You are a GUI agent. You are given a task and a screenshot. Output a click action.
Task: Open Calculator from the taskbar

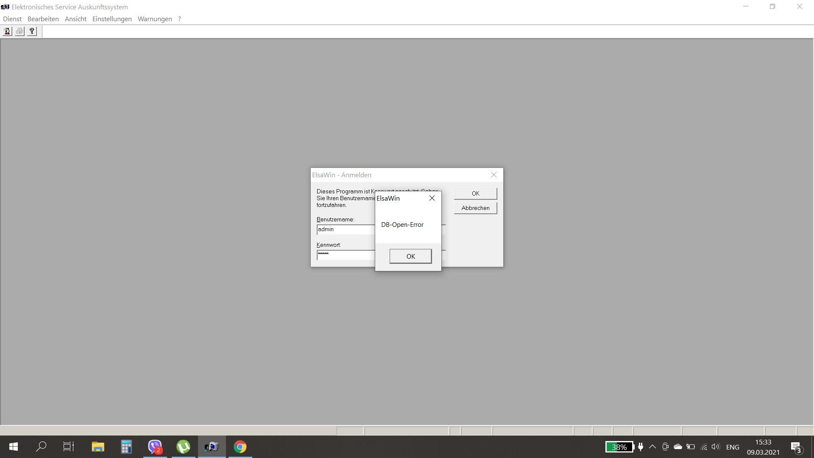click(126, 447)
